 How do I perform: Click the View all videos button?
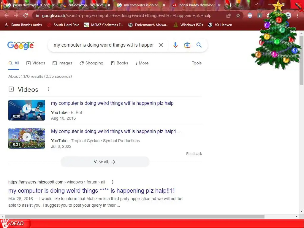[x=105, y=162]
